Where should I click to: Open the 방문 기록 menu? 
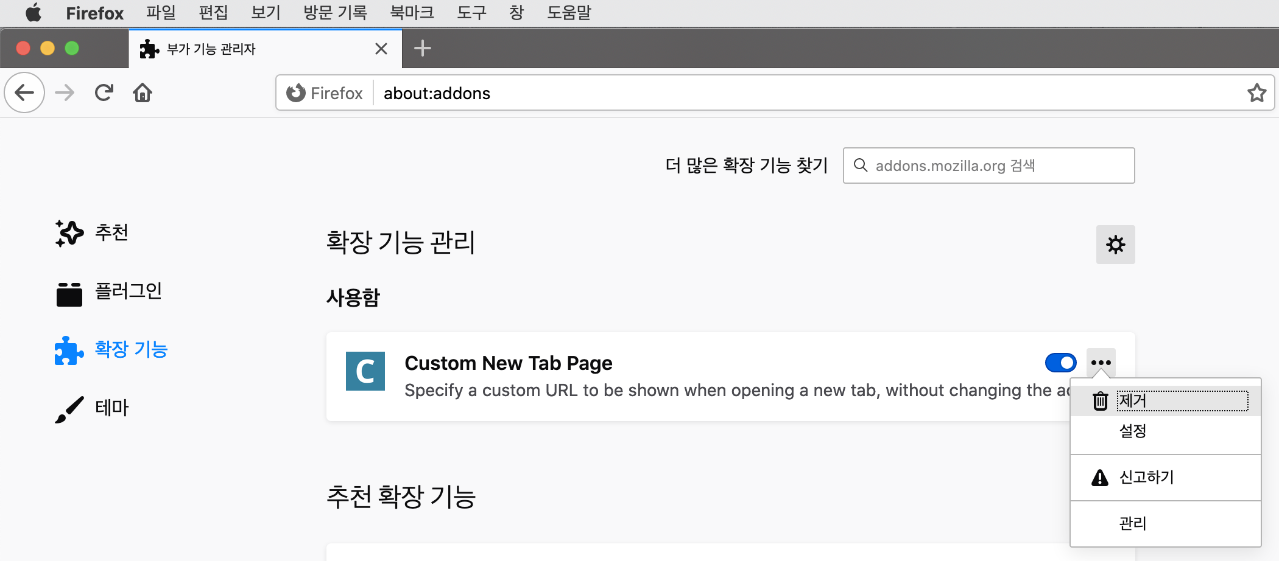pos(335,13)
